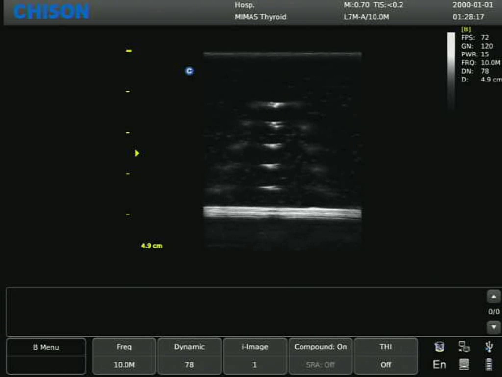Click the yellow focus position arrow marker
502x377 pixels.
tap(137, 153)
